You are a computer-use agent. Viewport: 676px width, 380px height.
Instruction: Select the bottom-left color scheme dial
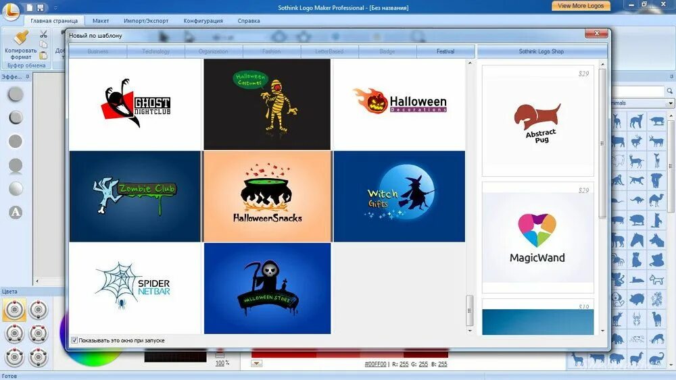pyautogui.click(x=14, y=357)
